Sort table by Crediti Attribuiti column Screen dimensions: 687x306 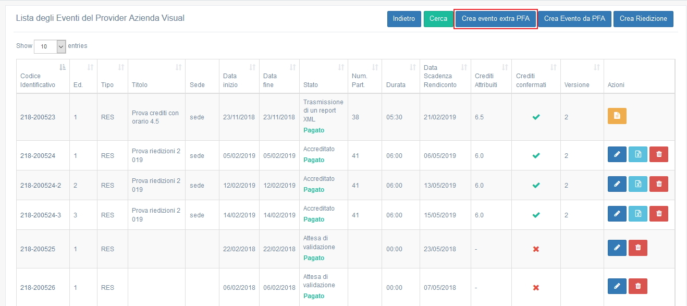coord(490,76)
